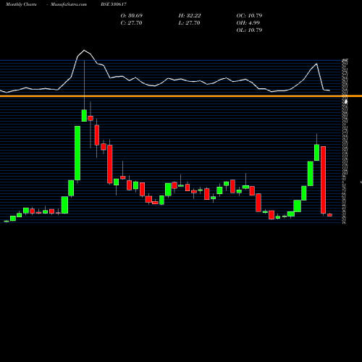The width and height of the screenshot is (362, 362).
Task: Click the MunafaSutra.com label
Action: click(x=69, y=4)
